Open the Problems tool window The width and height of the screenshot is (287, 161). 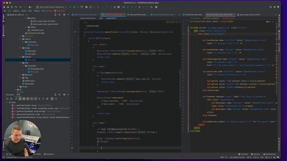[49, 154]
